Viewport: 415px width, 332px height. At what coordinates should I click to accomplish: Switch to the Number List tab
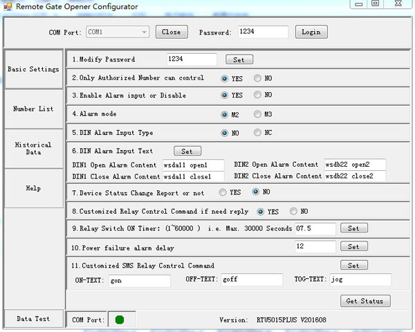(x=33, y=109)
